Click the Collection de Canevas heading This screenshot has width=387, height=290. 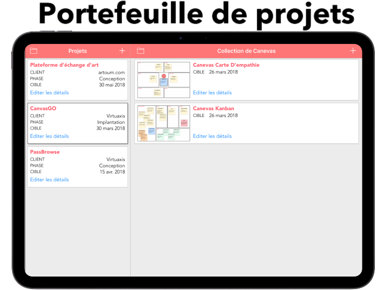tap(246, 51)
